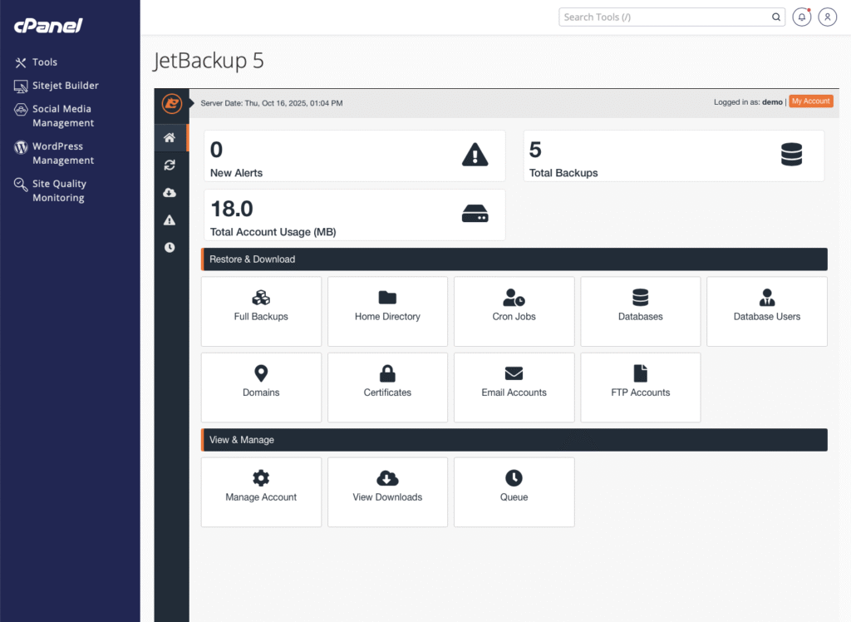Open the Certificates restore tile
Viewport: 851px width, 622px height.
[x=387, y=388]
